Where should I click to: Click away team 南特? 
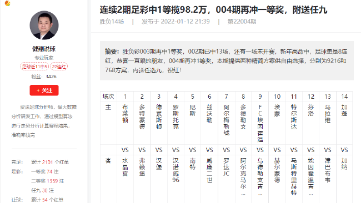pyautogui.click(x=193, y=164)
